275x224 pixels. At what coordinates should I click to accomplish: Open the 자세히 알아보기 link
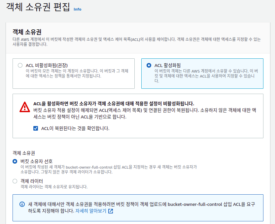coord(91,211)
